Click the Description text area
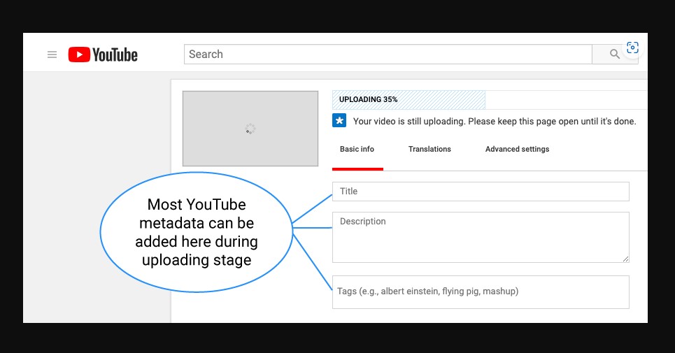The image size is (675, 353). pyautogui.click(x=481, y=237)
